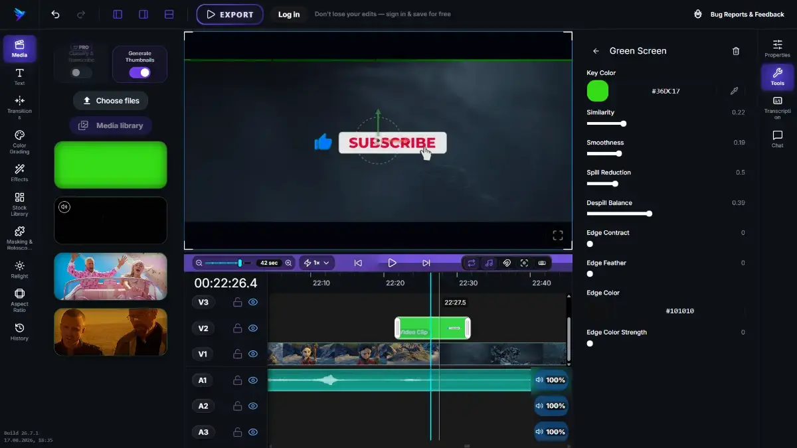This screenshot has width=797, height=448.
Task: Delete the Green Screen effect
Action: (x=736, y=51)
